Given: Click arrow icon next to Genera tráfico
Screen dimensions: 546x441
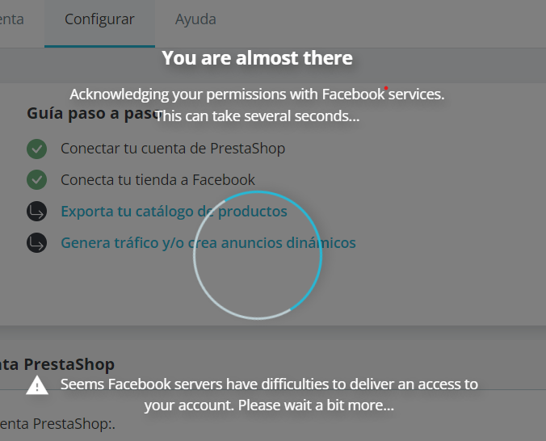Looking at the screenshot, I should pyautogui.click(x=36, y=243).
